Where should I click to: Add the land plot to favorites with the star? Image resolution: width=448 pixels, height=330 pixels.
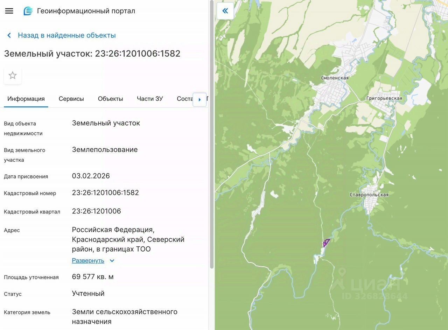(13, 75)
